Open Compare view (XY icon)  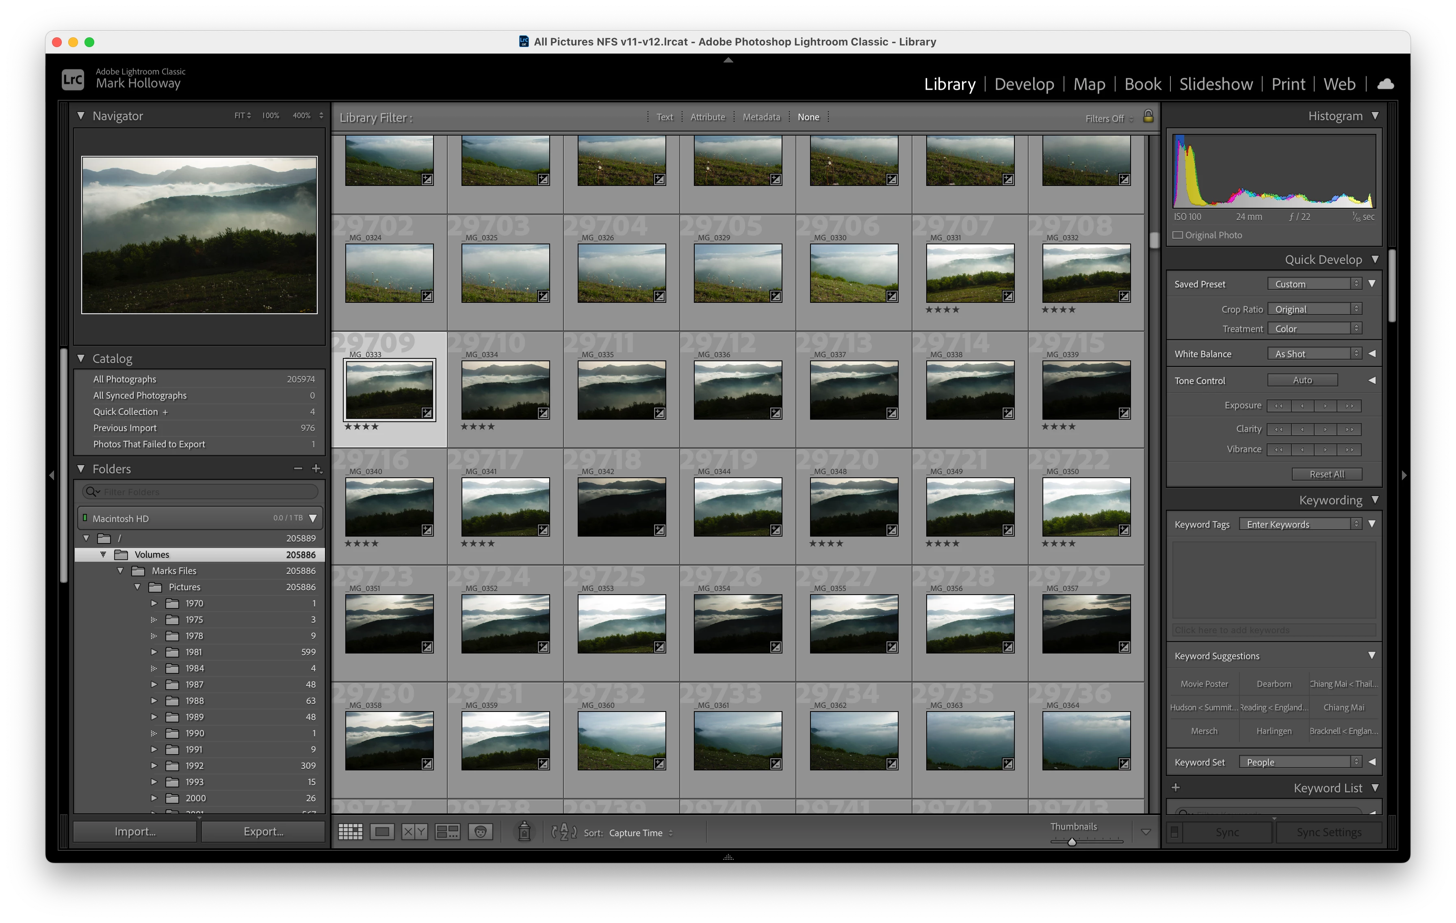(x=415, y=832)
